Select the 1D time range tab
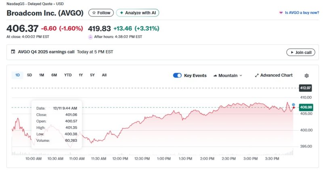The height and width of the screenshot is (172, 323). click(18, 75)
